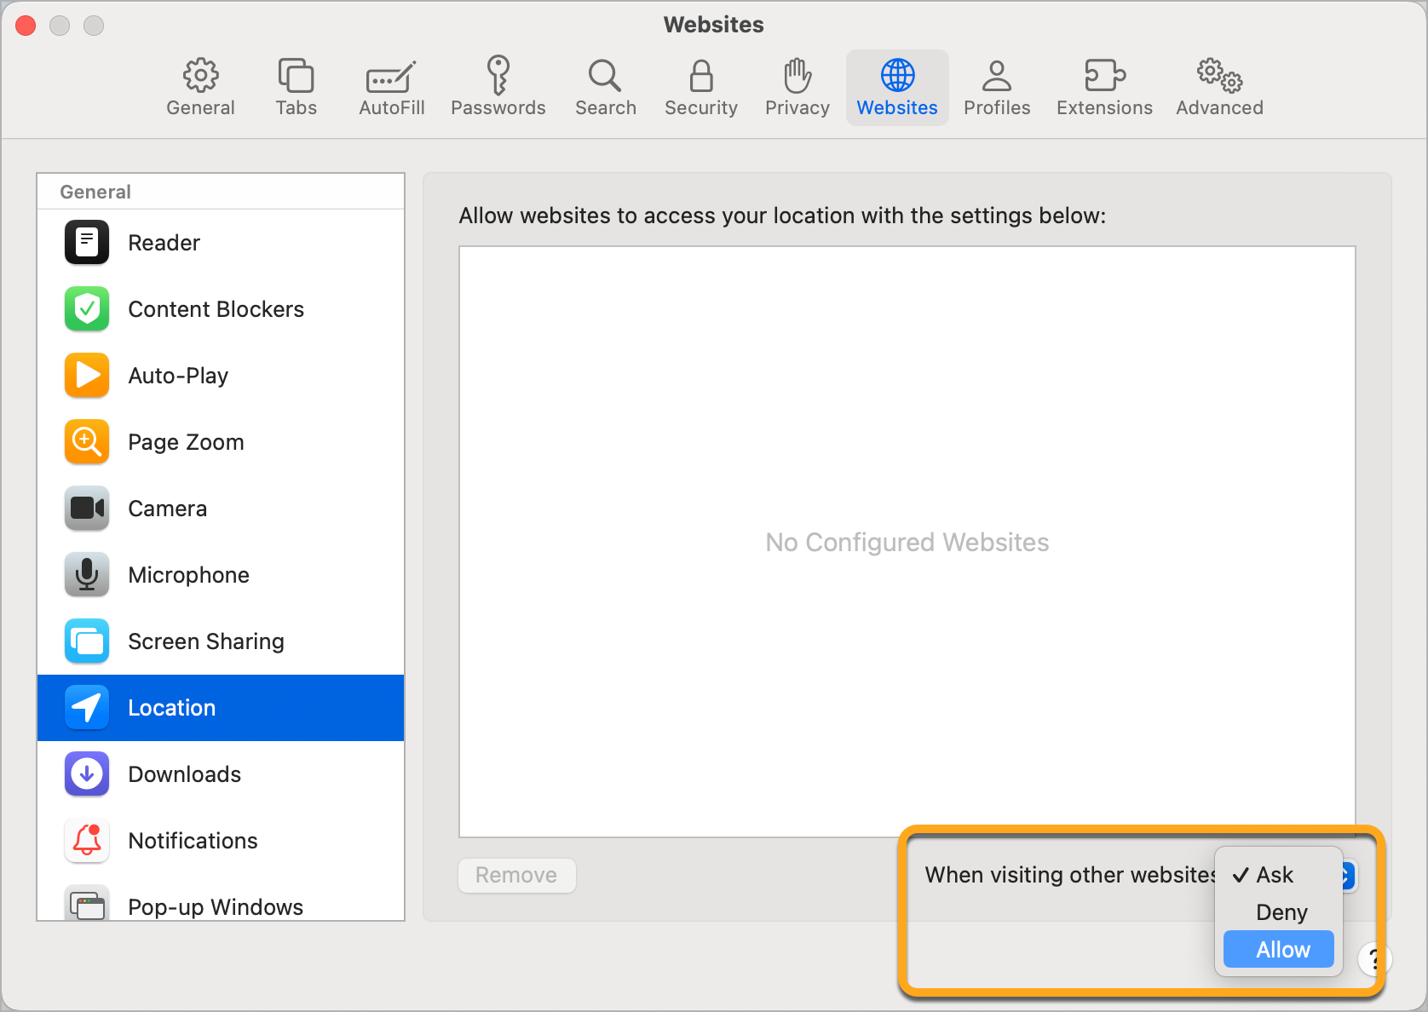The image size is (1428, 1012).
Task: Open the Profiles pane
Action: 997,87
